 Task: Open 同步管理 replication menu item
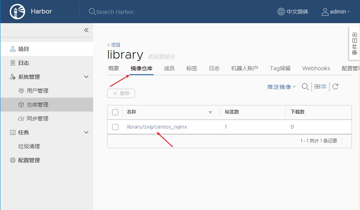coord(38,119)
